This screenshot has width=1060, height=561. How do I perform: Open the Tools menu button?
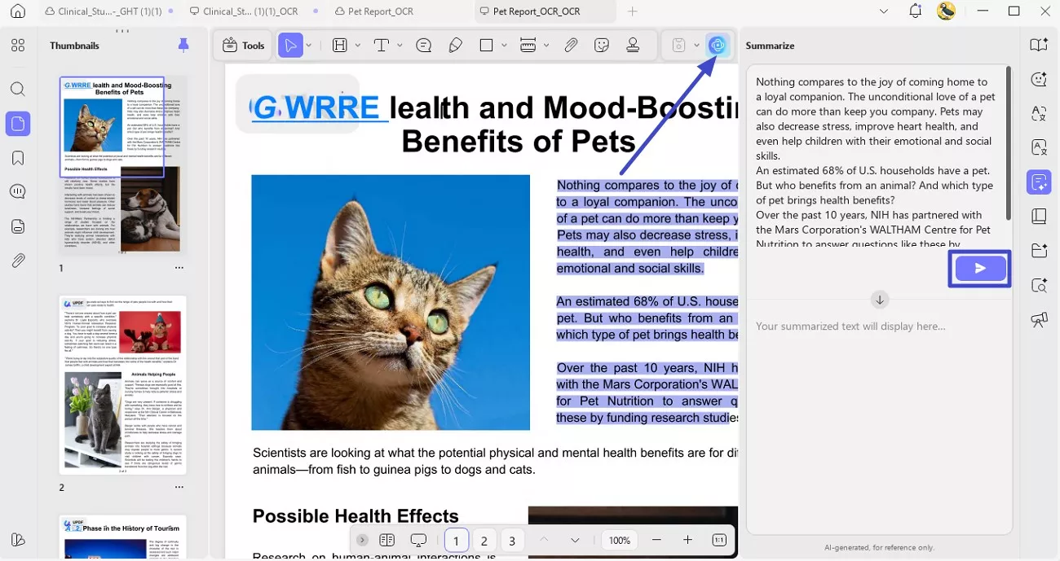[244, 46]
